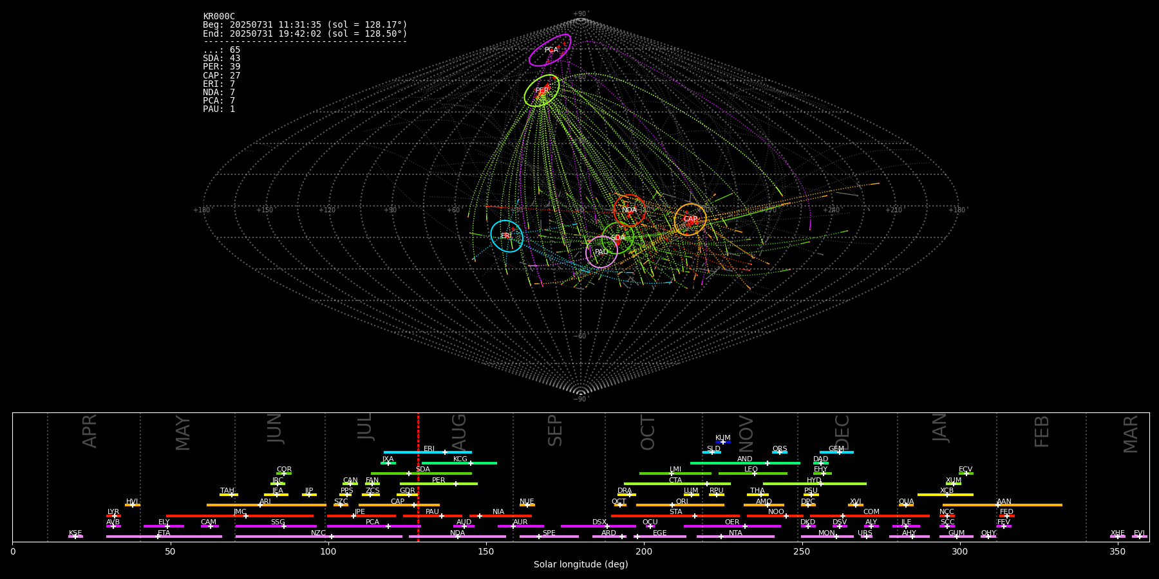The image size is (1159, 579).
Task: Click the AND shower bar in timeline
Action: tap(745, 463)
